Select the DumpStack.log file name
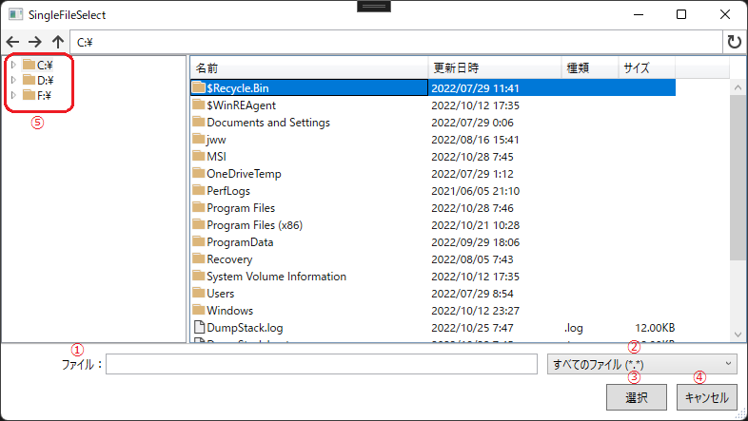 click(x=245, y=328)
